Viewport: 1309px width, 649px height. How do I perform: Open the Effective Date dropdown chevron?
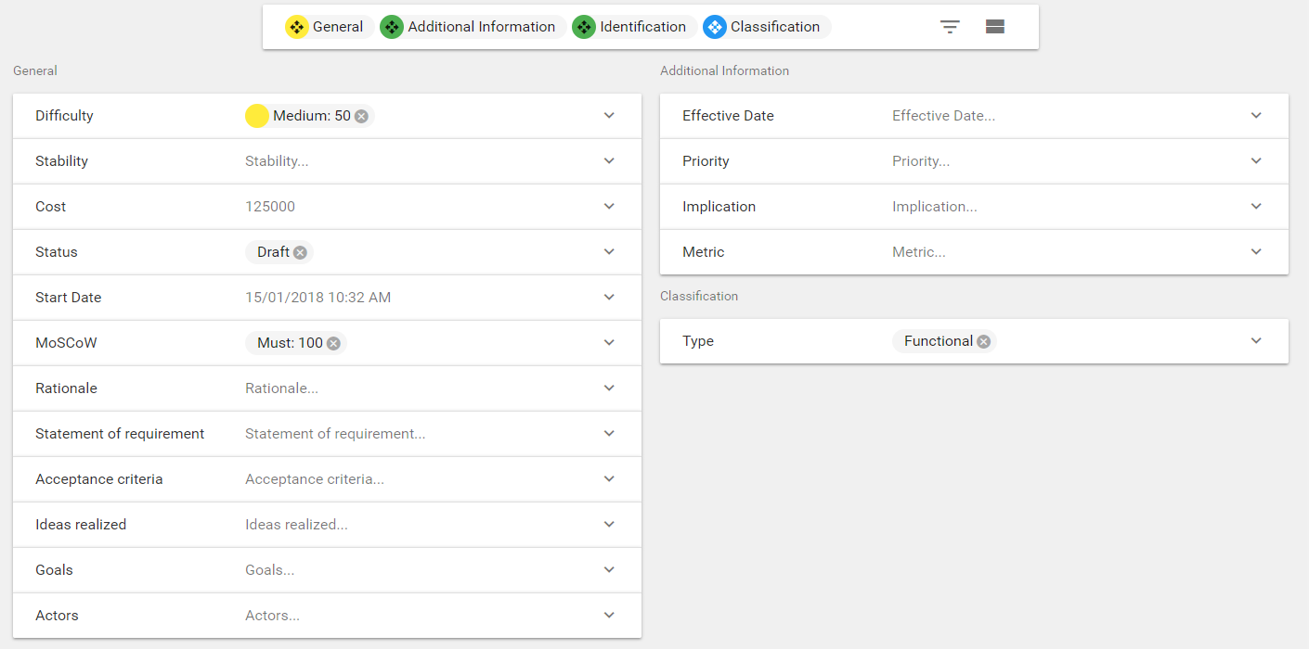pos(1256,116)
